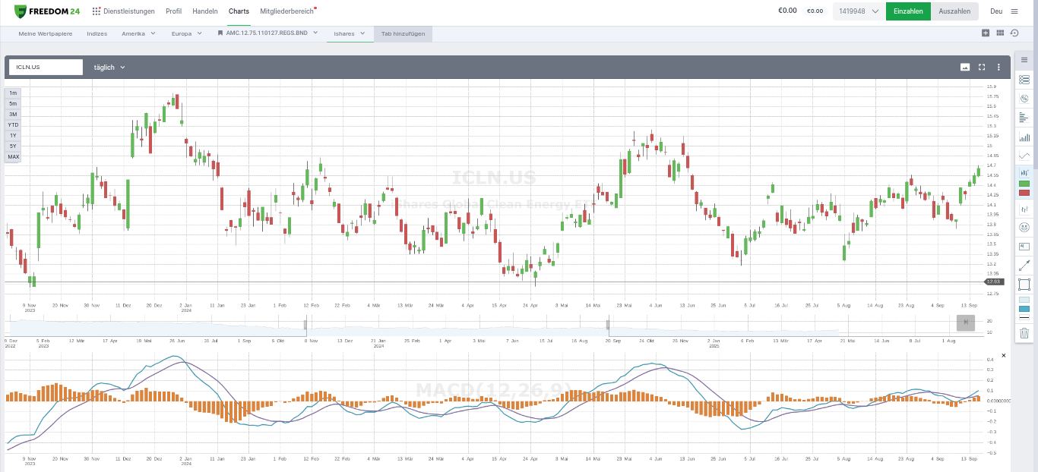Click the history restore icon

tap(1014, 33)
